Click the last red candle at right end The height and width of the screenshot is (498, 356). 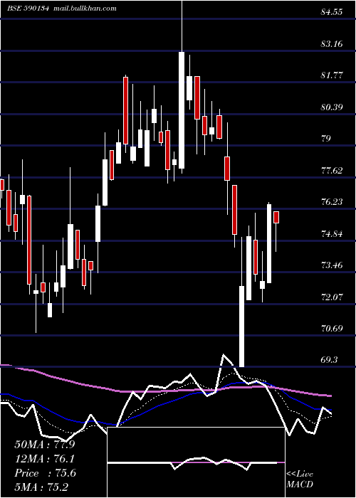coord(276,217)
